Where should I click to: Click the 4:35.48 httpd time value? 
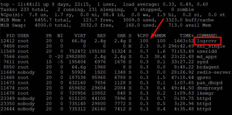[184, 109]
